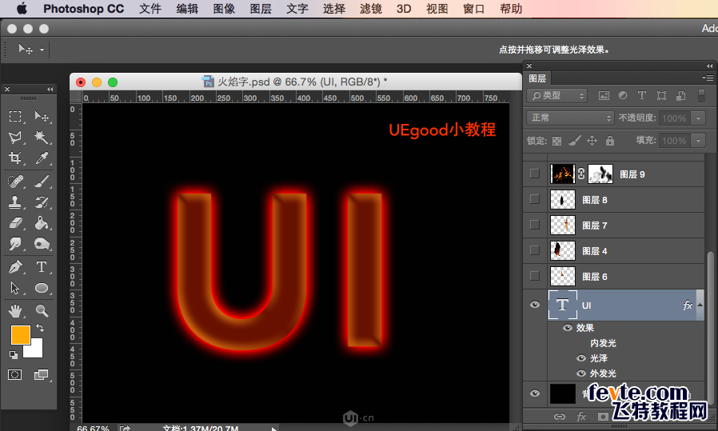Hide the UI text layer
The image size is (718, 431).
click(534, 305)
